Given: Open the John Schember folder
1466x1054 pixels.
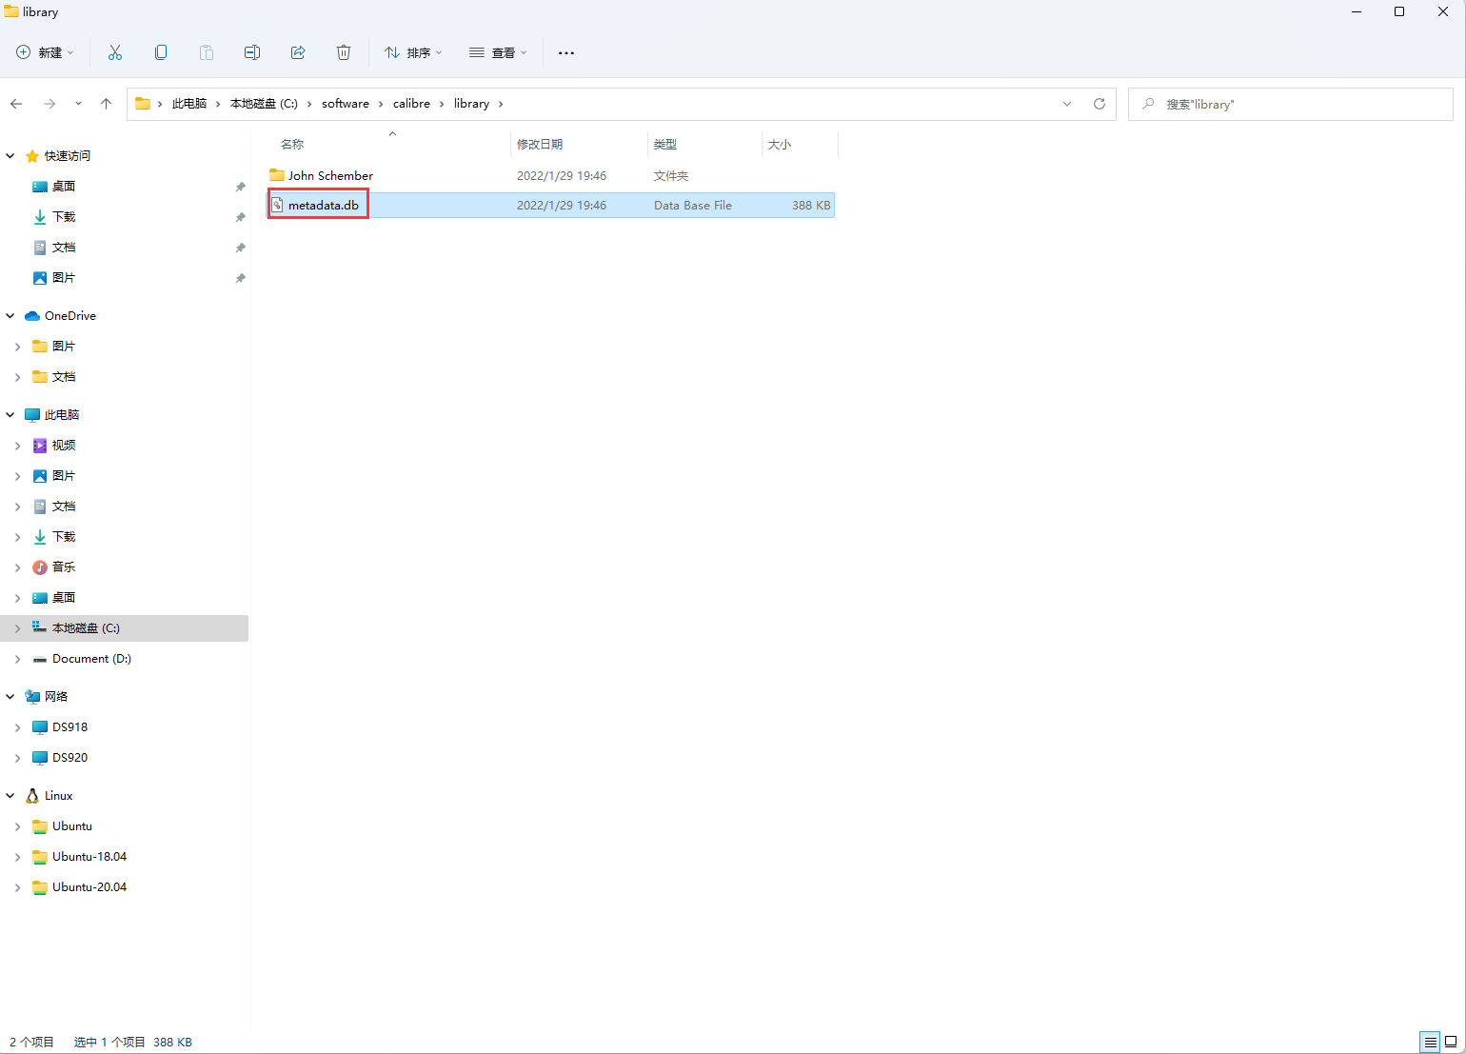Looking at the screenshot, I should (x=330, y=176).
